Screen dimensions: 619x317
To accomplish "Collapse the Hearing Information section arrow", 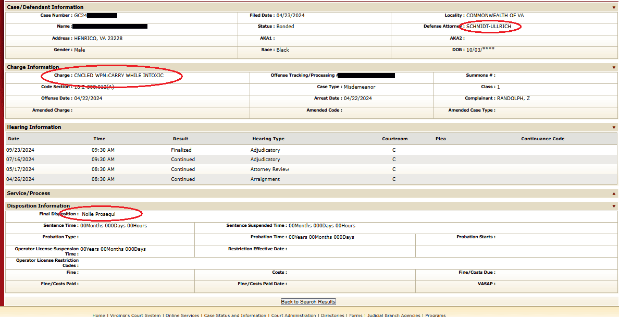I will click(614, 127).
